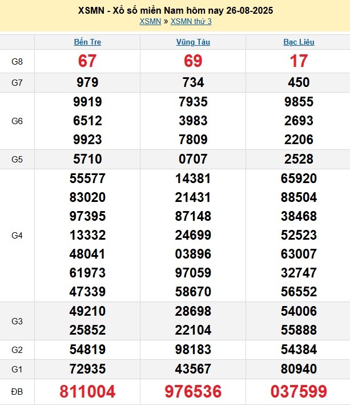Select Vũng Tàu G7 number 734
The height and width of the screenshot is (405, 350).
pyautogui.click(x=193, y=82)
